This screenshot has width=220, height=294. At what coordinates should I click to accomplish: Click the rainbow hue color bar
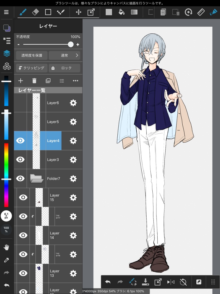tap(6, 175)
